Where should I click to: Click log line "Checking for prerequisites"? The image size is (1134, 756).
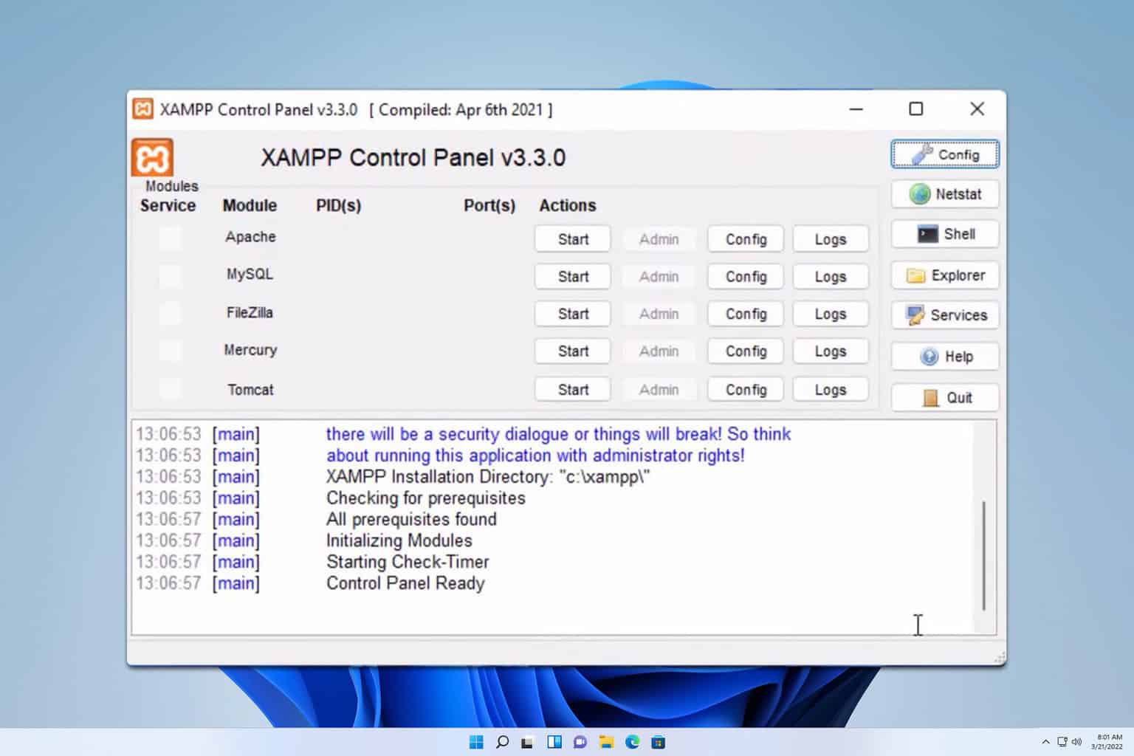tap(426, 498)
